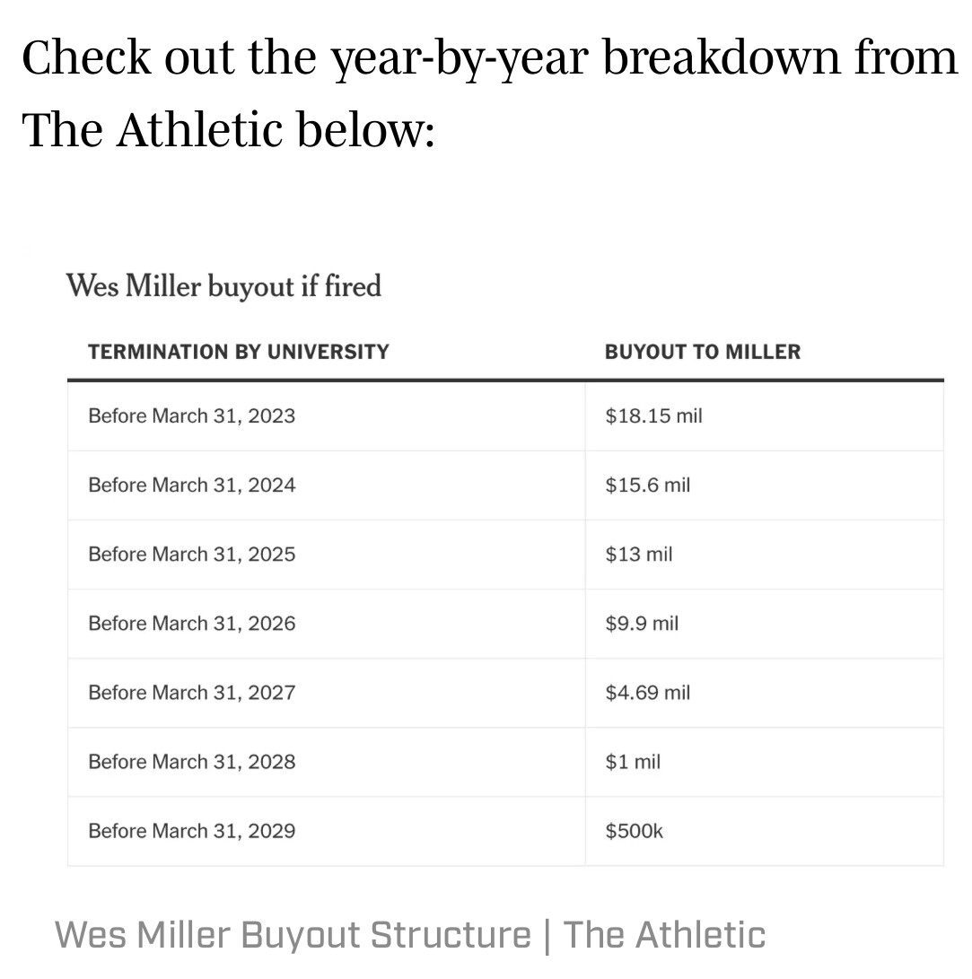Click the "Wes Miller Buyout Structure" image caption
Viewport: 972px width, 979px height.
point(293,934)
